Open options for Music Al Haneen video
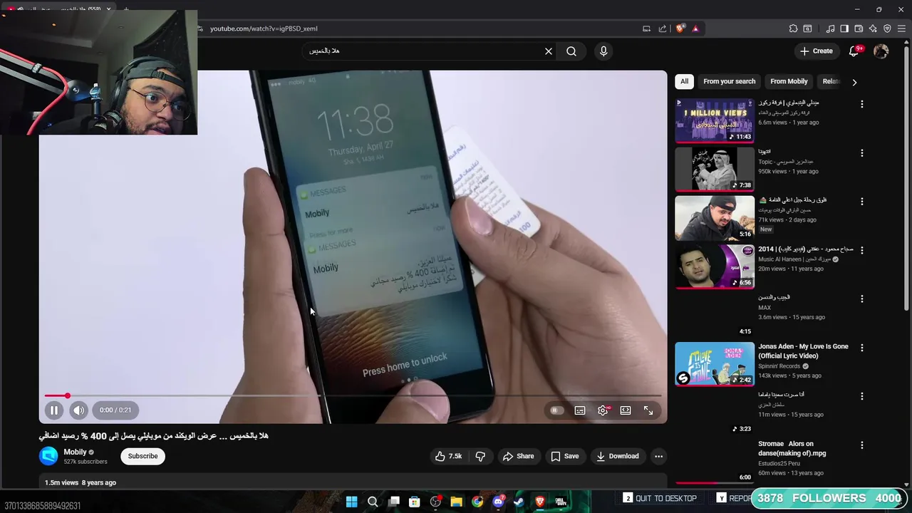 coord(862,250)
